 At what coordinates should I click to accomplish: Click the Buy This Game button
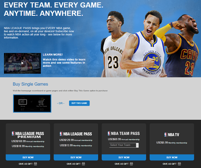pos(79,103)
